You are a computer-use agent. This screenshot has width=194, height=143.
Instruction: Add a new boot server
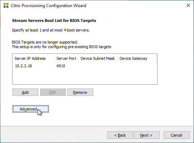(x=25, y=92)
